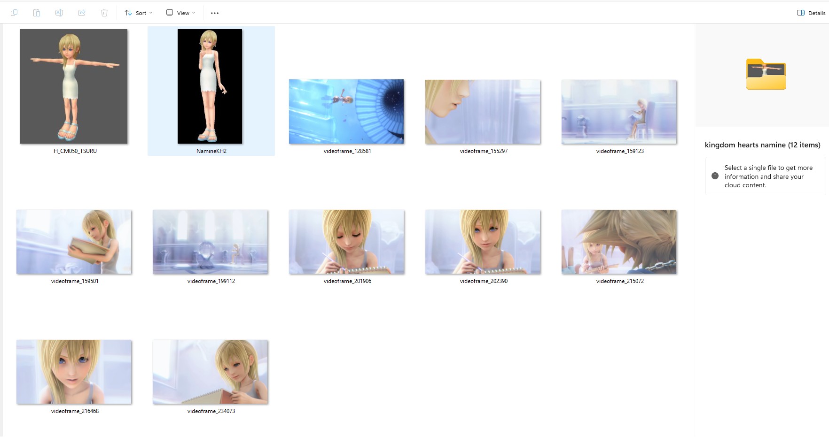Click the file name videoframe_159501

click(75, 281)
